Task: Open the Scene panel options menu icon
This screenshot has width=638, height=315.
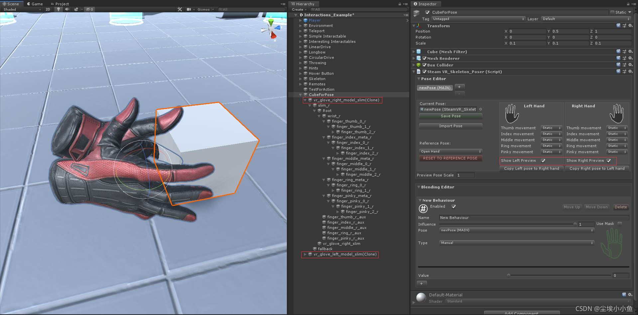Action: 283,4
